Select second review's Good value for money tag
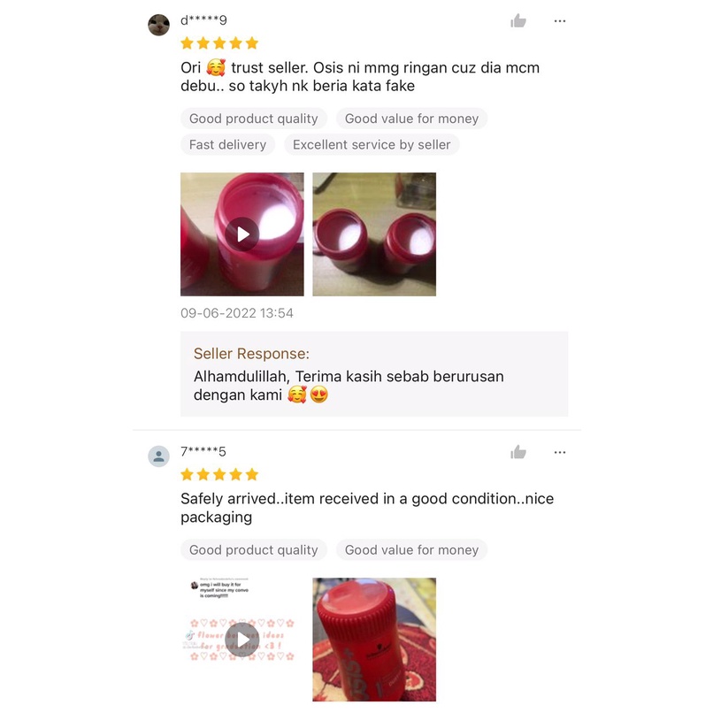The width and height of the screenshot is (713, 713). (411, 550)
